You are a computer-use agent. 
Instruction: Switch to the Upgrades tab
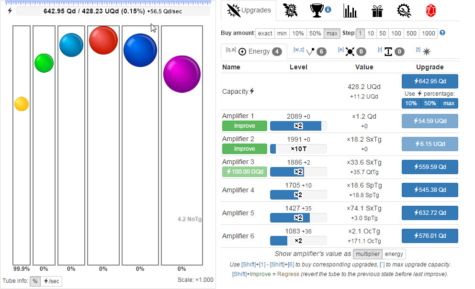[249, 11]
